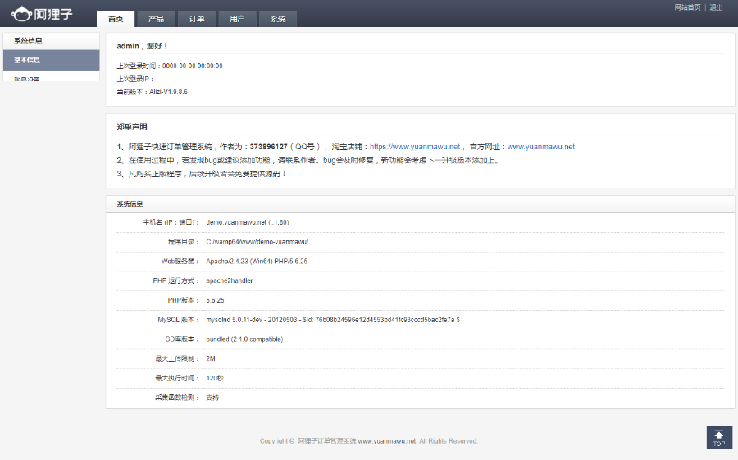The image size is (738, 460).
Task: Click the max execution time 120秒 value
Action: tap(215, 378)
